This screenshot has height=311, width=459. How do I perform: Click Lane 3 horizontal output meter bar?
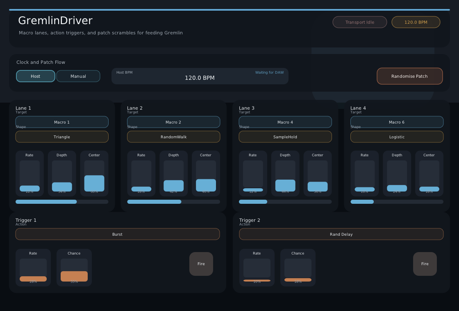pyautogui.click(x=285, y=202)
